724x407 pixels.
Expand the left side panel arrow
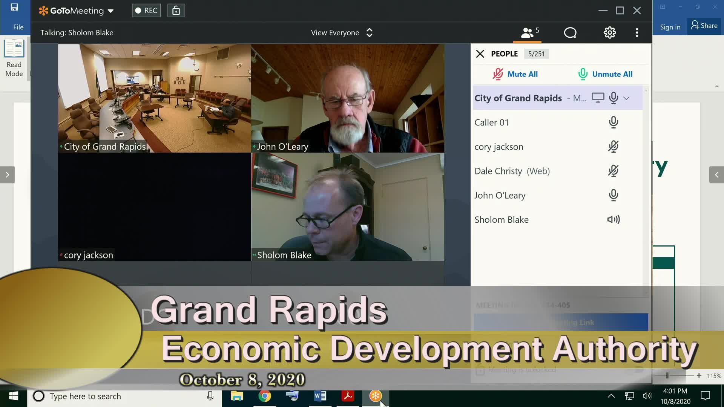point(7,175)
